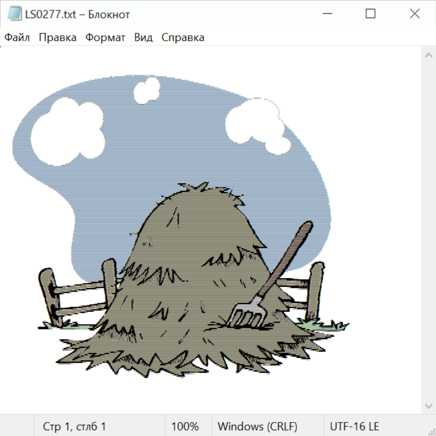Maximize the Блокнот window
436x436 pixels.
(x=371, y=14)
